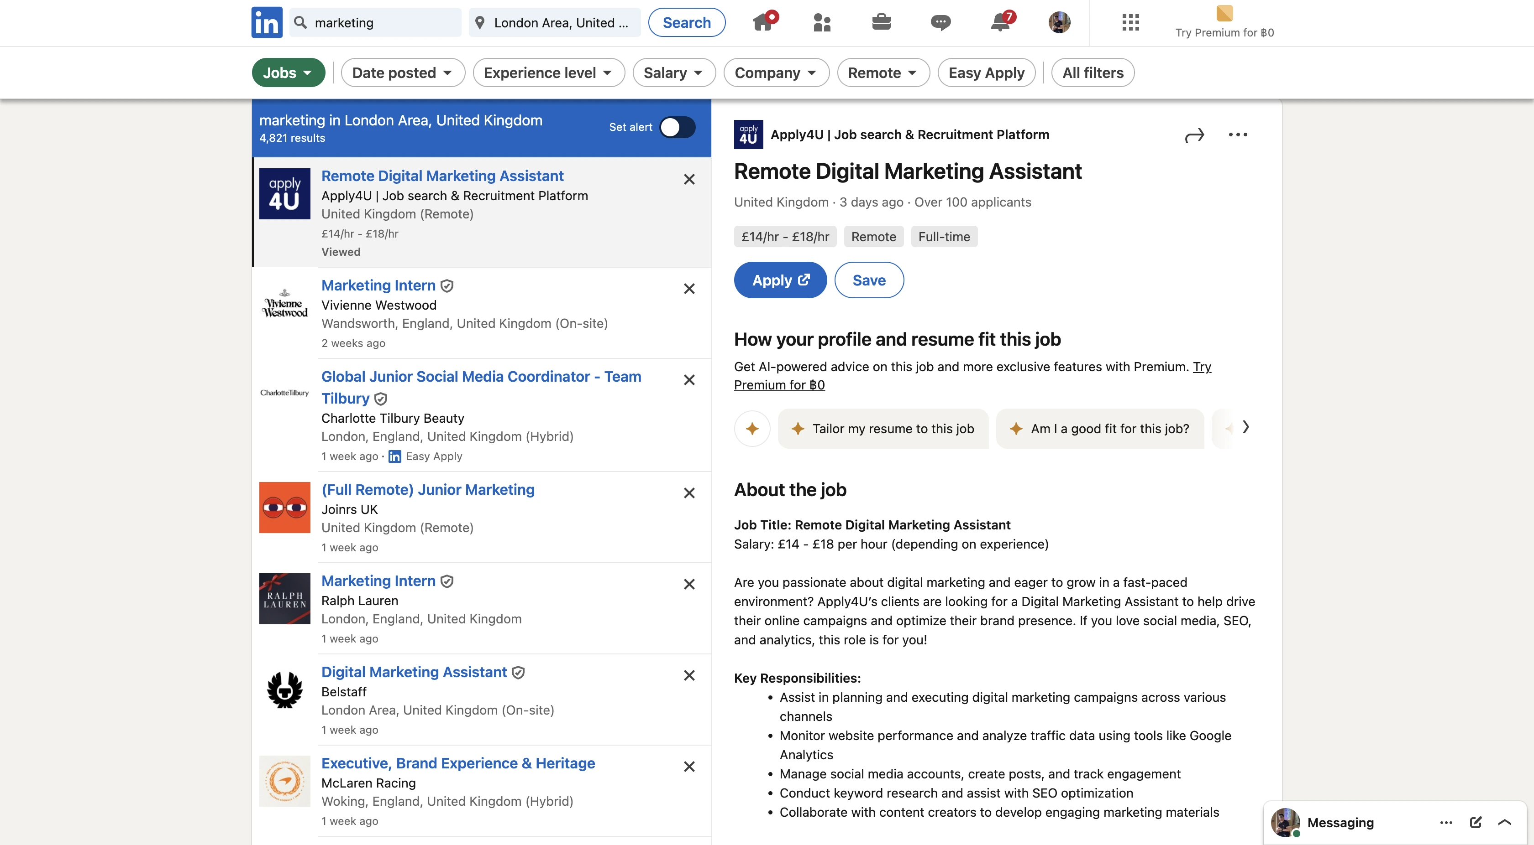Open All filters panel
The height and width of the screenshot is (845, 1534).
(x=1093, y=73)
